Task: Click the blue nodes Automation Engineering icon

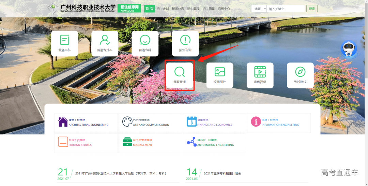Action: (192, 142)
